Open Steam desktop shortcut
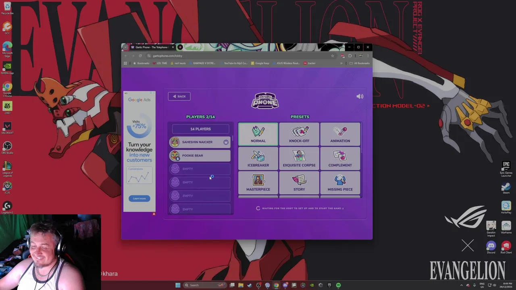Viewport: 516px width, 290px height. [x=506, y=188]
